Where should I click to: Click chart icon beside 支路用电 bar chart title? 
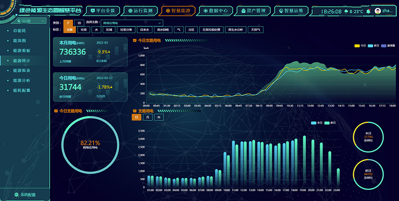click(135, 111)
